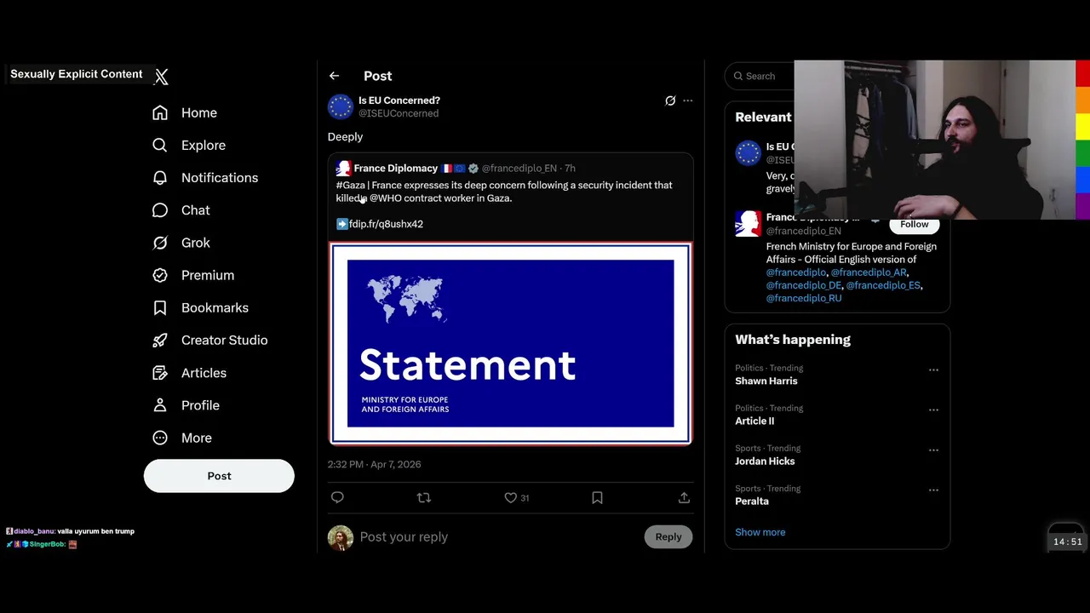Click the EU flag avatar in Relevant people
Screen dimensions: 1090x613
[x=748, y=153]
